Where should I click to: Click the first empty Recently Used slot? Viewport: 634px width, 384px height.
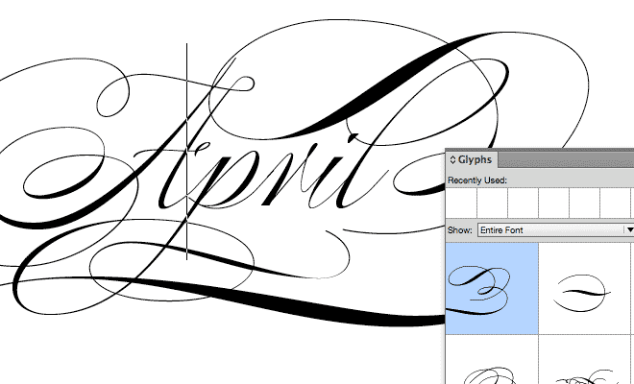461,203
